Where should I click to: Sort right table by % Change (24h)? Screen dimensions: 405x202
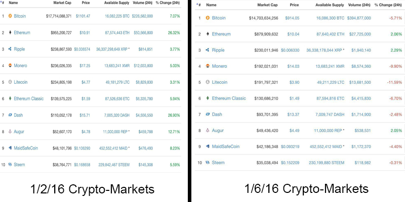click(388, 5)
